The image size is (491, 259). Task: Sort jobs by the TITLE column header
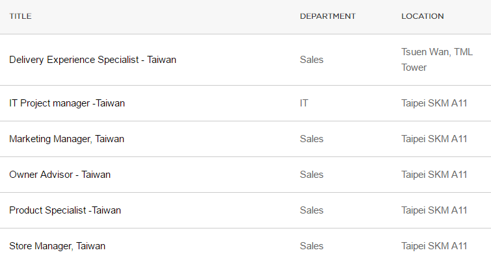point(20,16)
